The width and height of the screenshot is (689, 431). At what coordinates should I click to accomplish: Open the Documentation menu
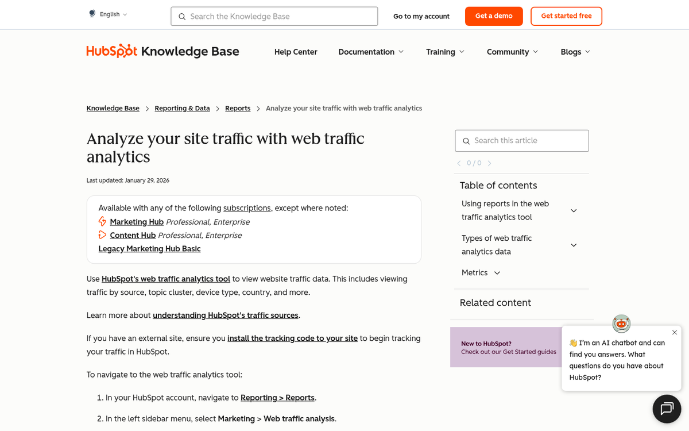pos(370,52)
